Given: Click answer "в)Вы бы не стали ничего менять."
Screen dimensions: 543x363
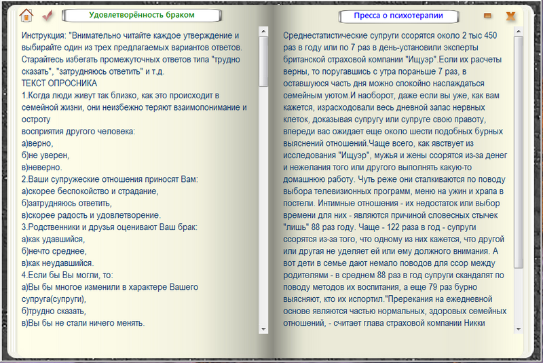Looking at the screenshot, I should click(x=83, y=323).
